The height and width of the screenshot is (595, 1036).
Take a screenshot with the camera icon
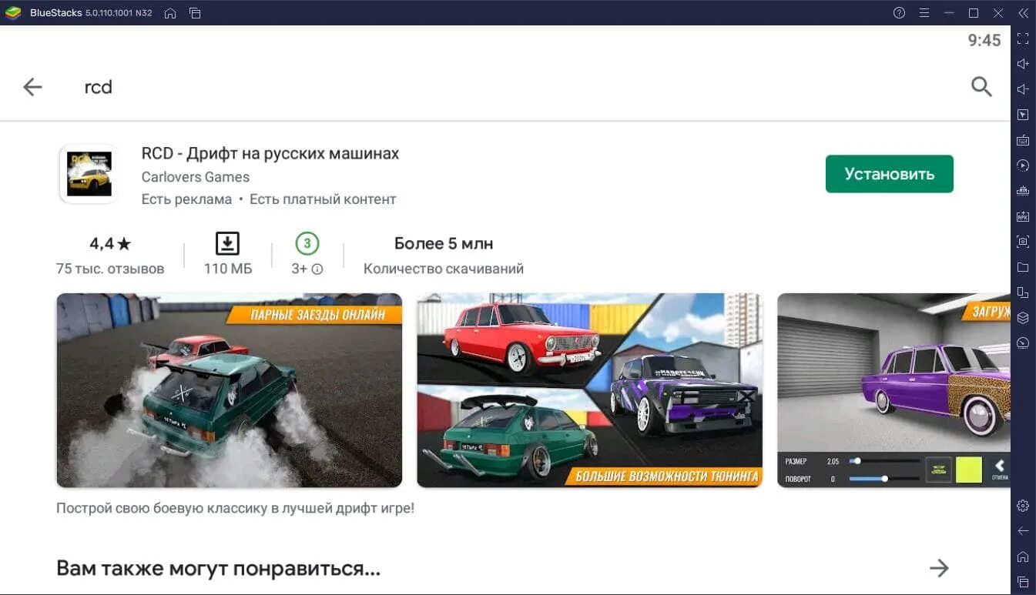1023,242
